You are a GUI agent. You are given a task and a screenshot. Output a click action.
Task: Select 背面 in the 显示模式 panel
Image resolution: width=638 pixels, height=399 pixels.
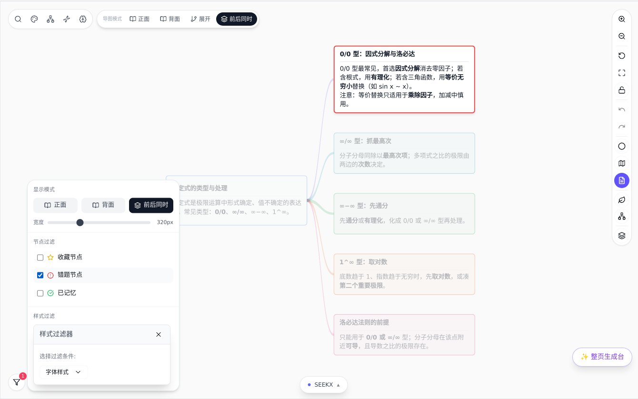[103, 205]
